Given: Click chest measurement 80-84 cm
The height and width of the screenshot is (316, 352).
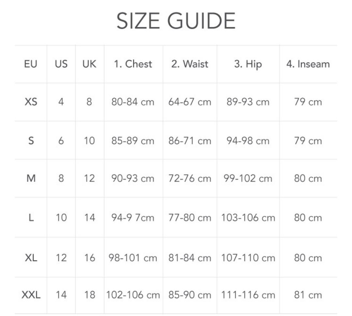Looking at the screenshot, I should 133,102.
